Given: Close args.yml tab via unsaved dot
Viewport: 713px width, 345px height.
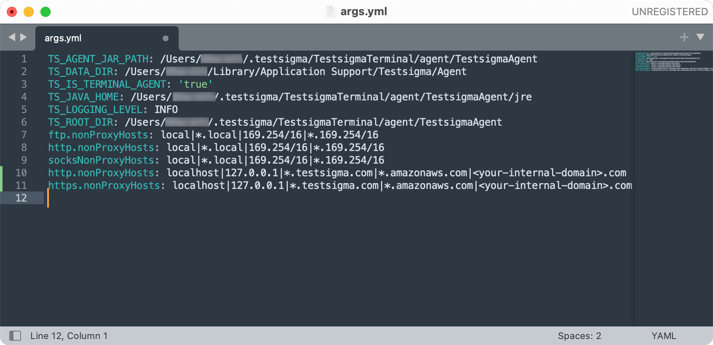Looking at the screenshot, I should [x=166, y=38].
